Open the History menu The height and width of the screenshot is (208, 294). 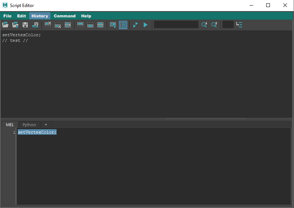[x=40, y=16]
